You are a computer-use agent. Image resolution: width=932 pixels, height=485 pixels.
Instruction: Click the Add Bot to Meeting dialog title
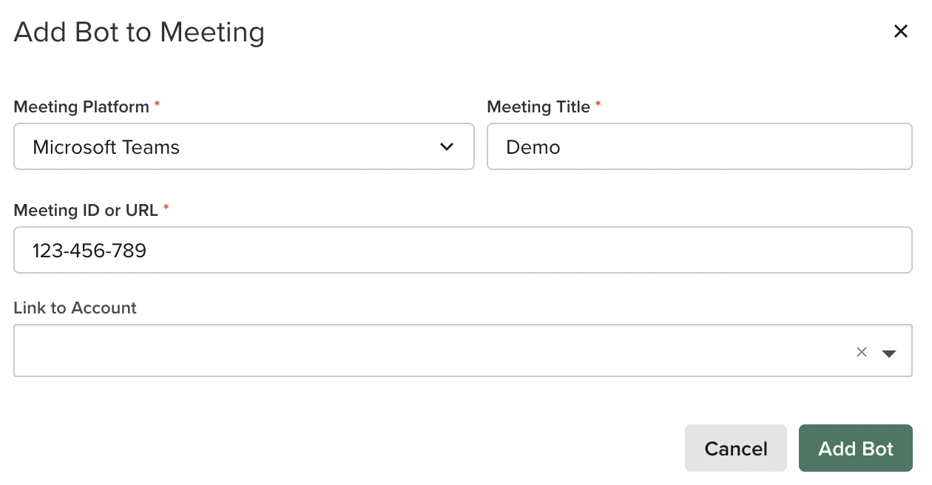coord(139,32)
